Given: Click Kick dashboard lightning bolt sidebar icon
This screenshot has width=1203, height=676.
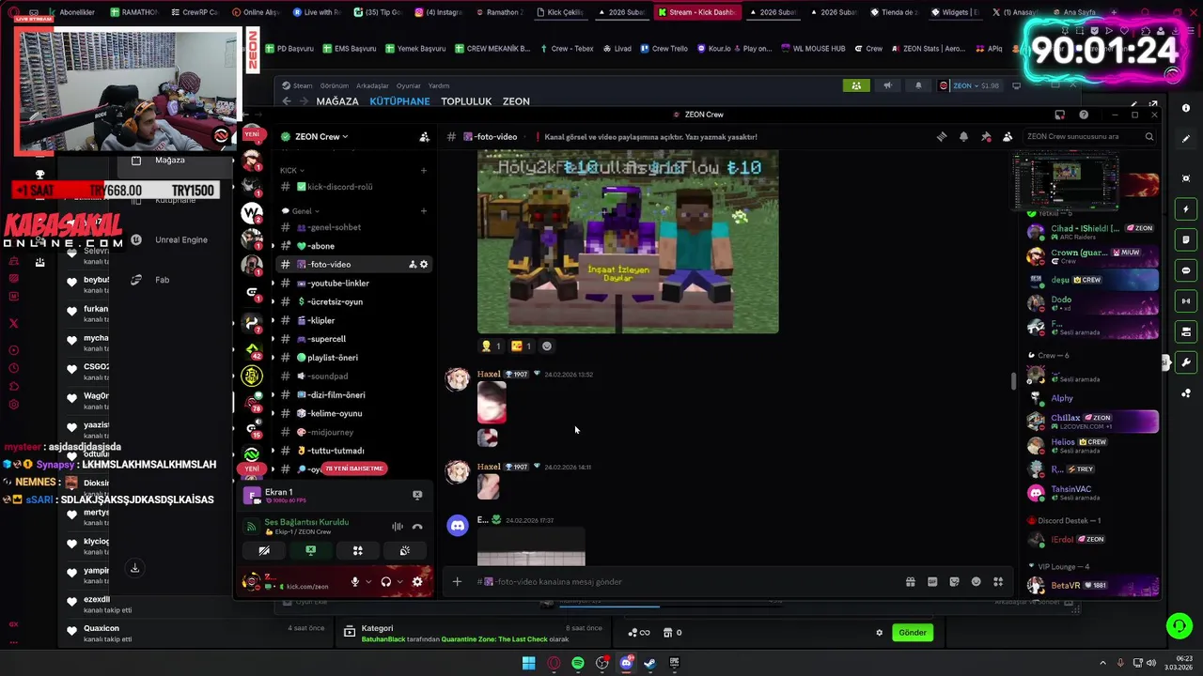Looking at the screenshot, I should (1186, 209).
